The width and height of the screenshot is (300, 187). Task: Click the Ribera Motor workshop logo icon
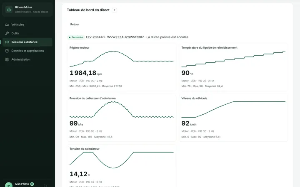point(9,9)
